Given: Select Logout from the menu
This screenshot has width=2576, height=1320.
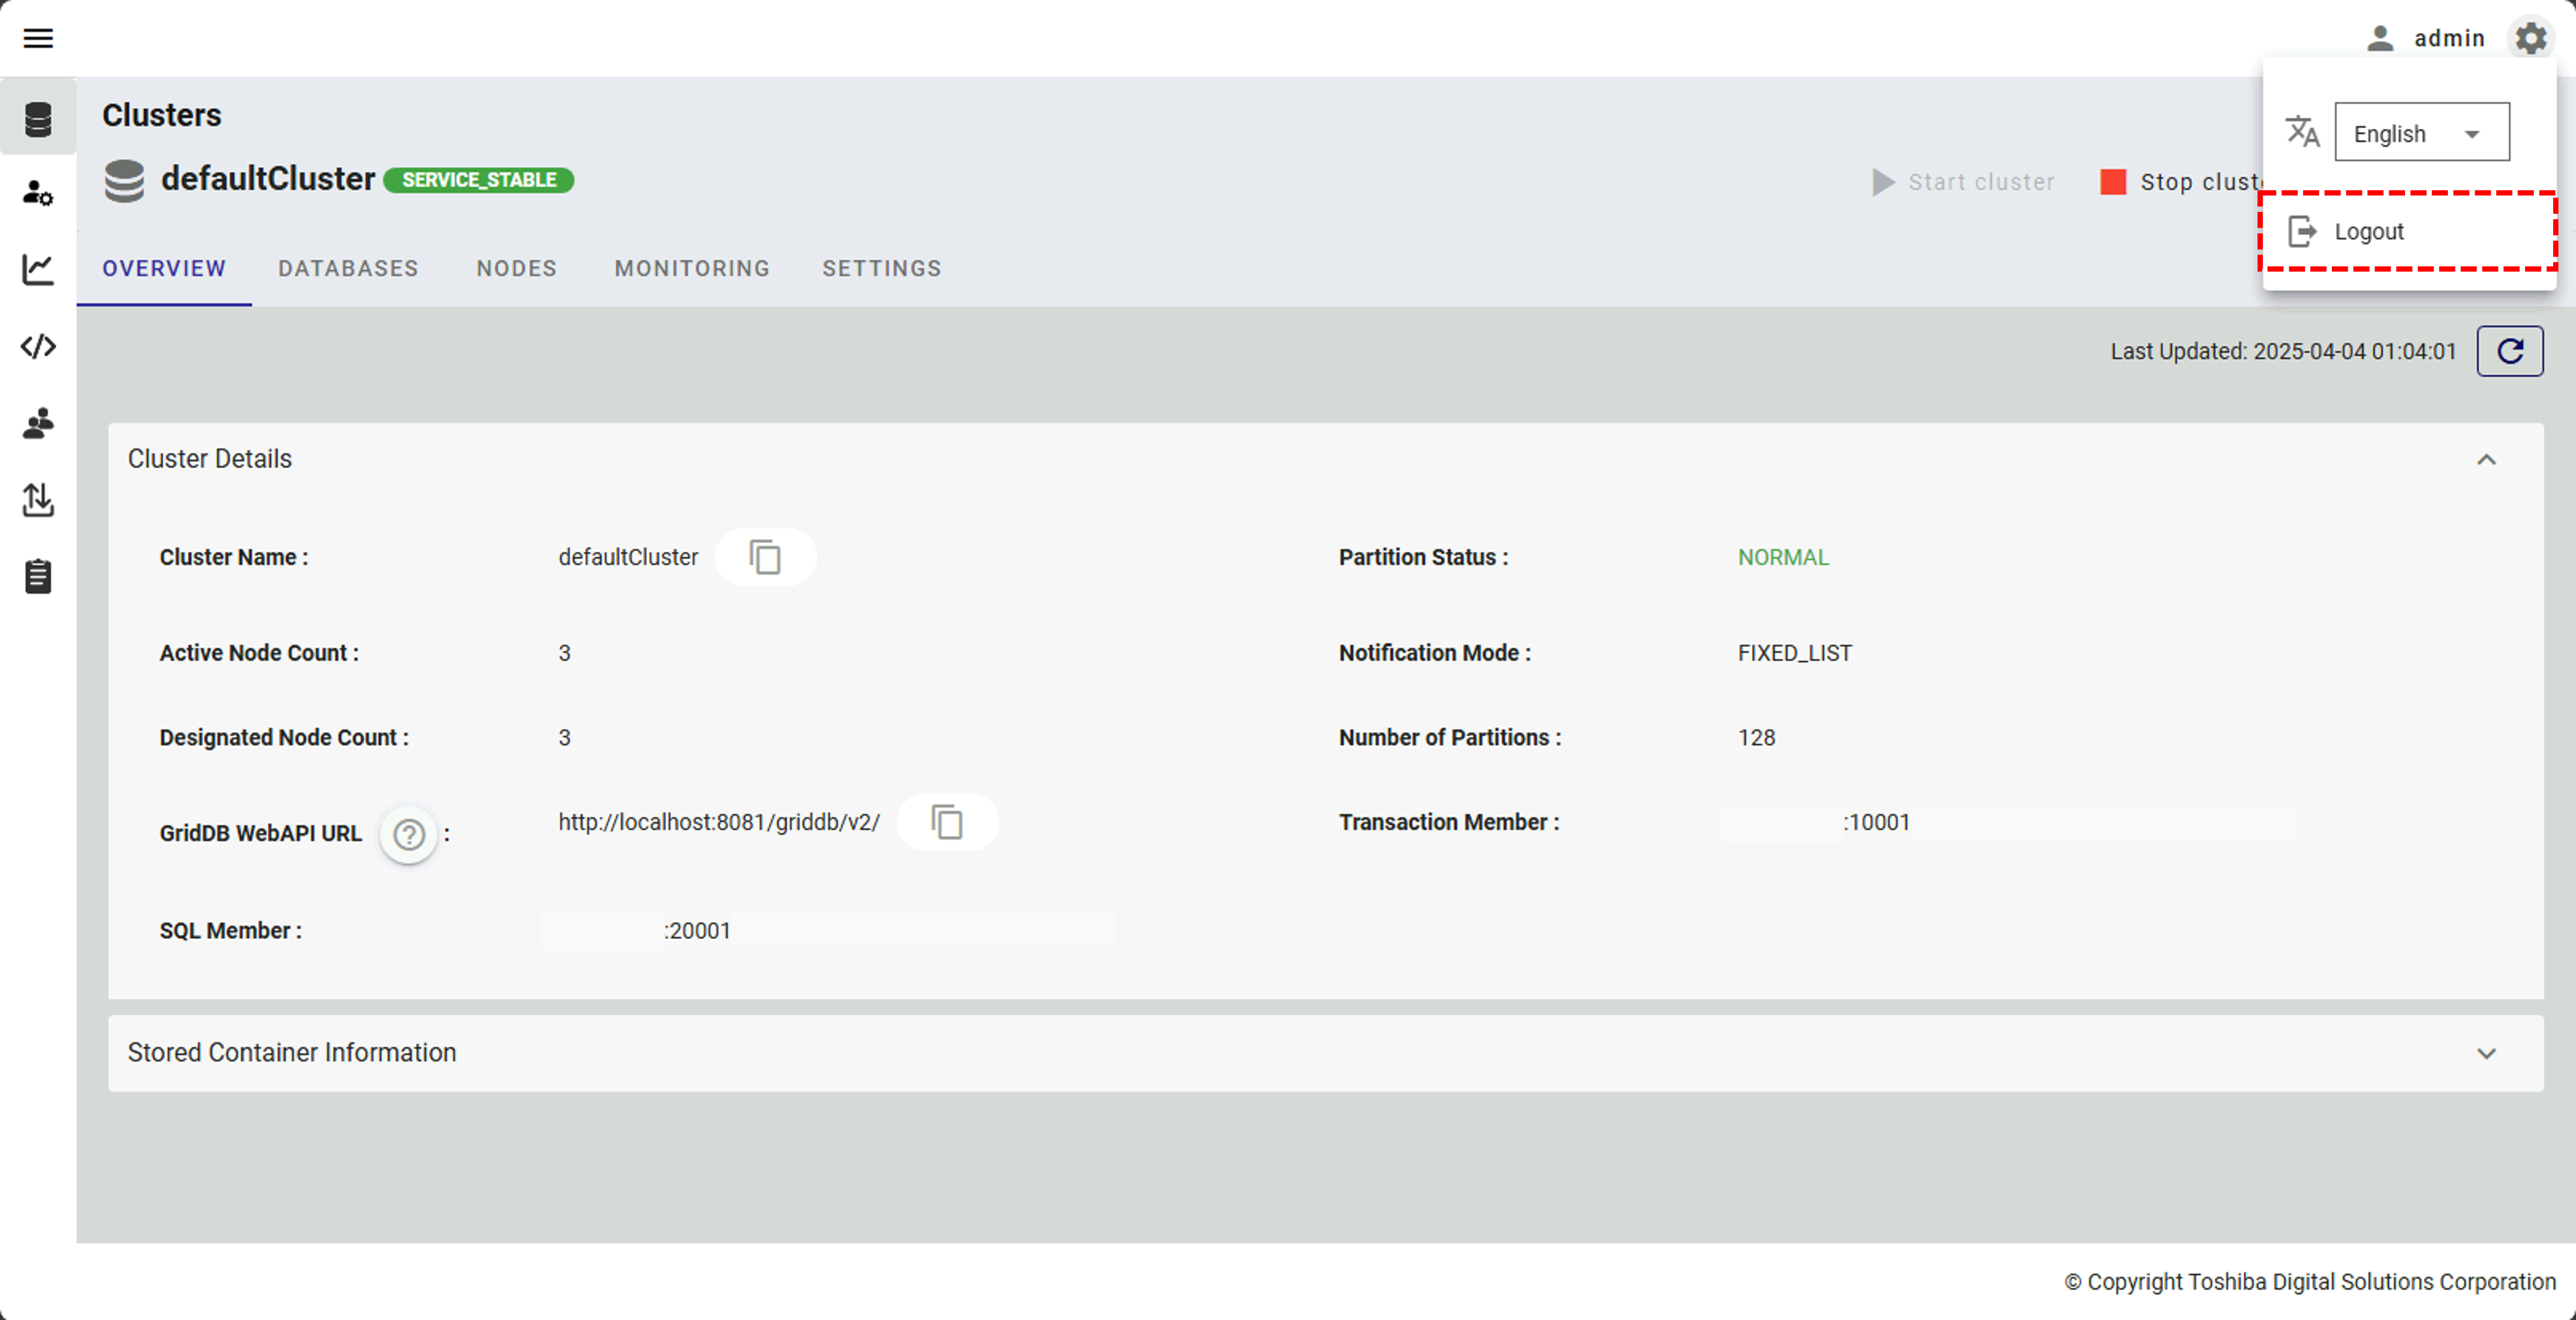Looking at the screenshot, I should pyautogui.click(x=2368, y=232).
